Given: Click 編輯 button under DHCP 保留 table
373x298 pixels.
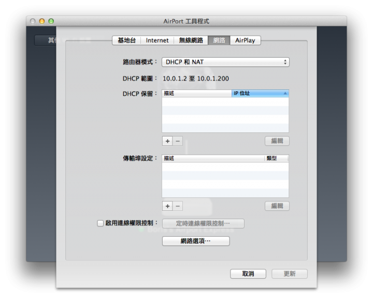Looking at the screenshot, I should 277,141.
